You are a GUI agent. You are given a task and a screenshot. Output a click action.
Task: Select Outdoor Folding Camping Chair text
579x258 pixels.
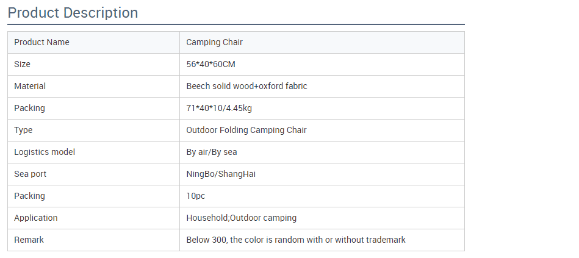pyautogui.click(x=246, y=130)
